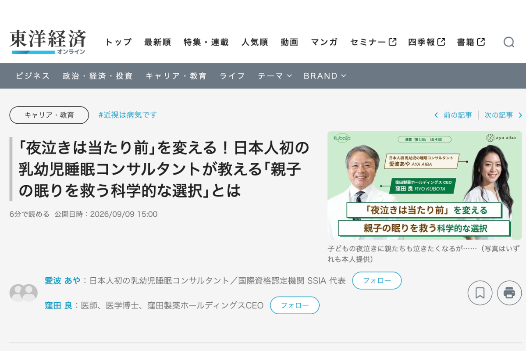
Task: Open the 人気順 menu item
Action: click(x=255, y=42)
